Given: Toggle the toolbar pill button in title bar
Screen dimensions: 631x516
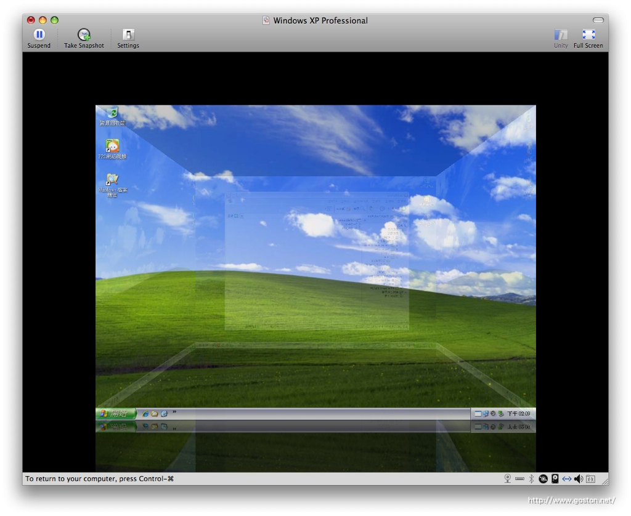Looking at the screenshot, I should [598, 20].
